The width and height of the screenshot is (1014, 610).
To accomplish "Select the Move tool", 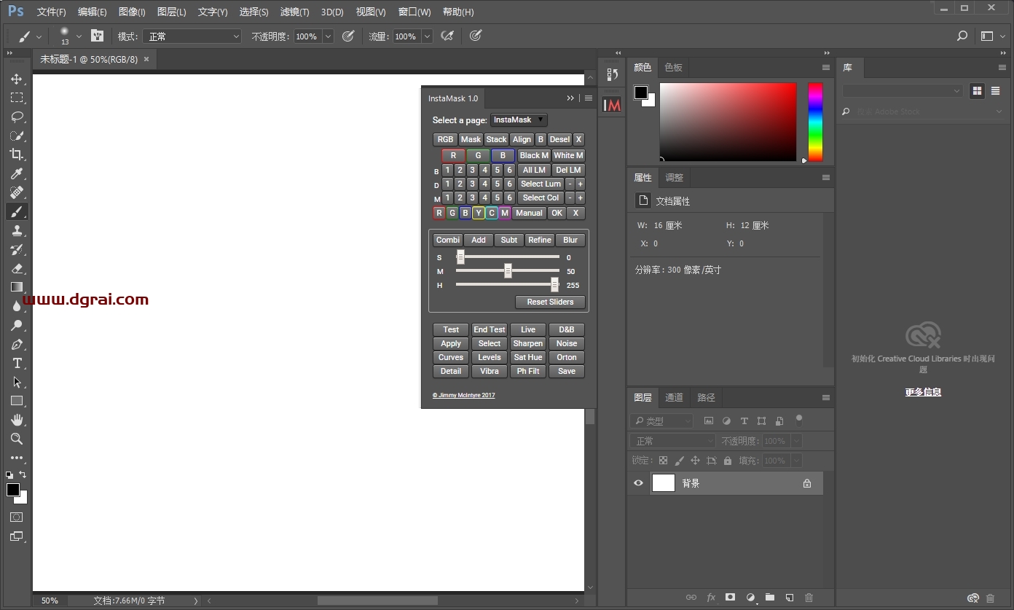I will pyautogui.click(x=16, y=79).
